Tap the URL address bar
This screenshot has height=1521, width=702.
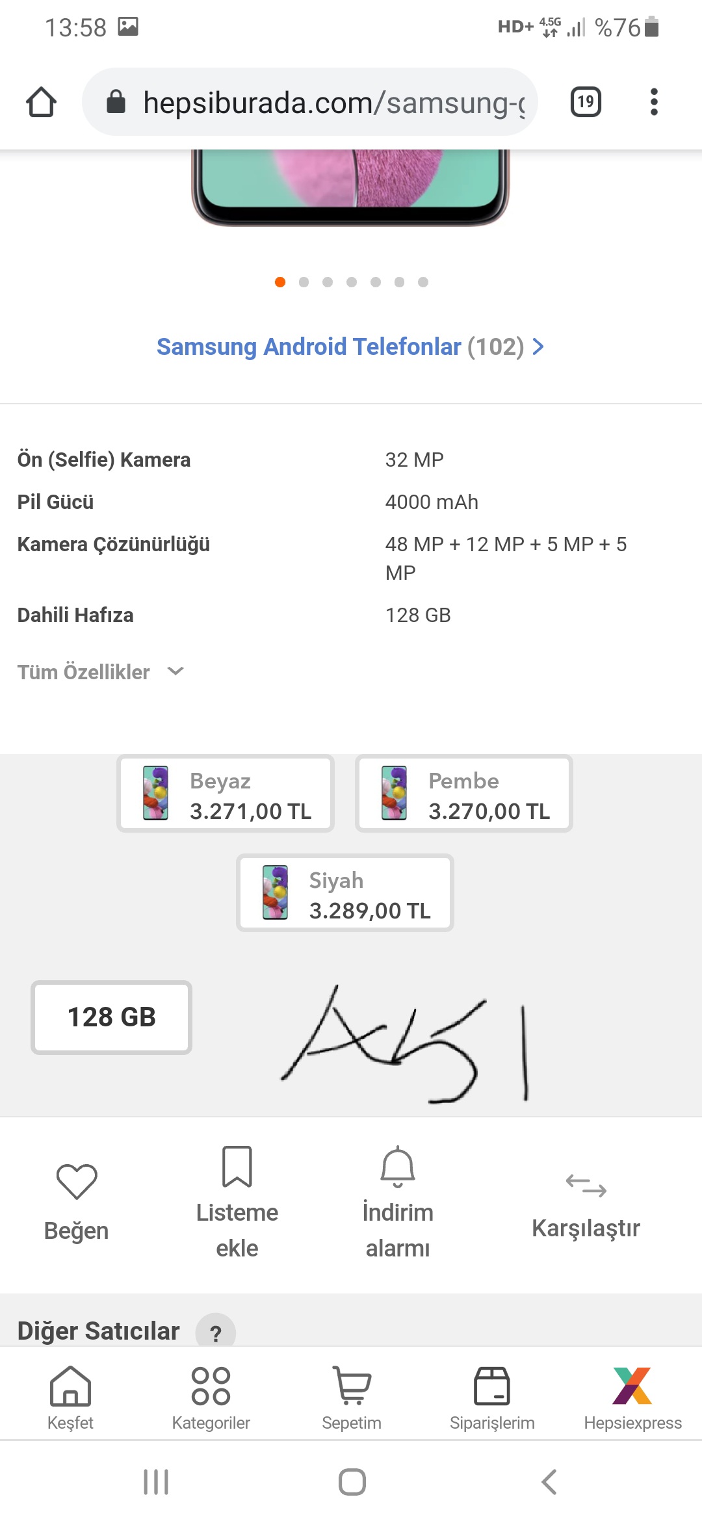pyautogui.click(x=310, y=102)
